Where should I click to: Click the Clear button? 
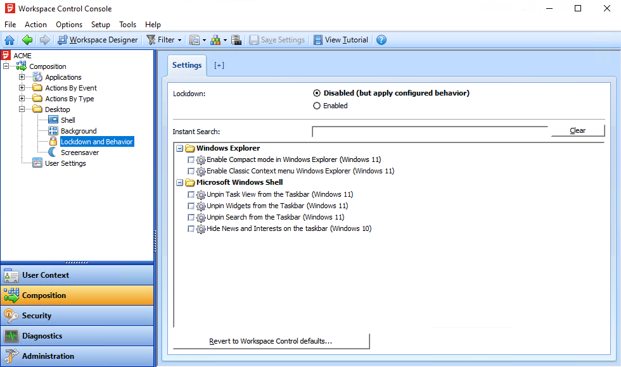coord(578,130)
